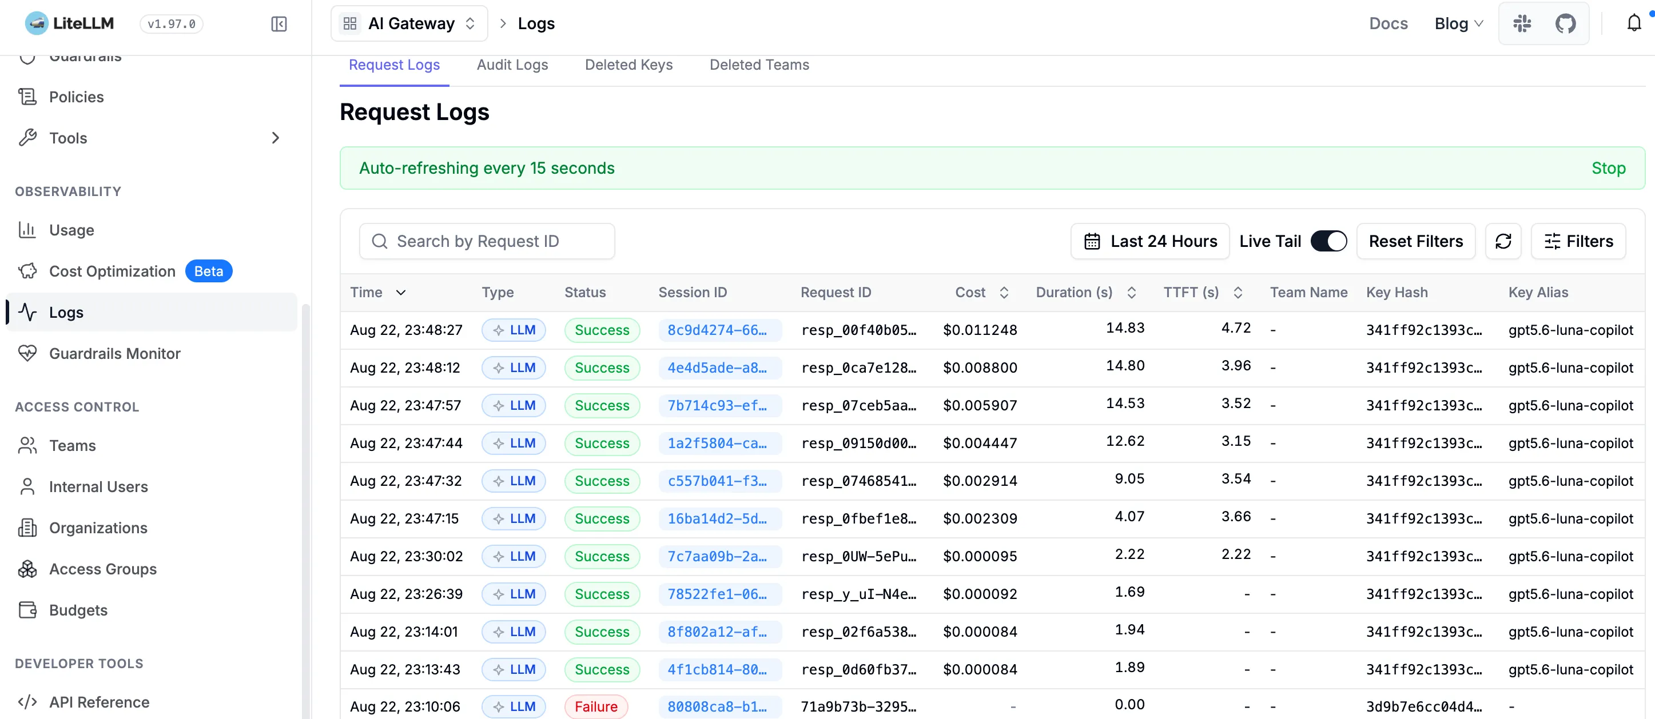The width and height of the screenshot is (1655, 719).
Task: Open Usage in the sidebar
Action: pyautogui.click(x=152, y=230)
